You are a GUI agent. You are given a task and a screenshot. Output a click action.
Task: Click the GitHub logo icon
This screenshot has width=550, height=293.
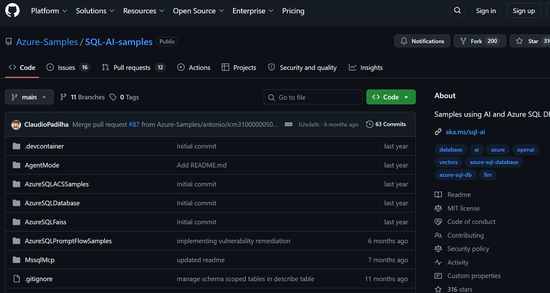click(x=12, y=11)
